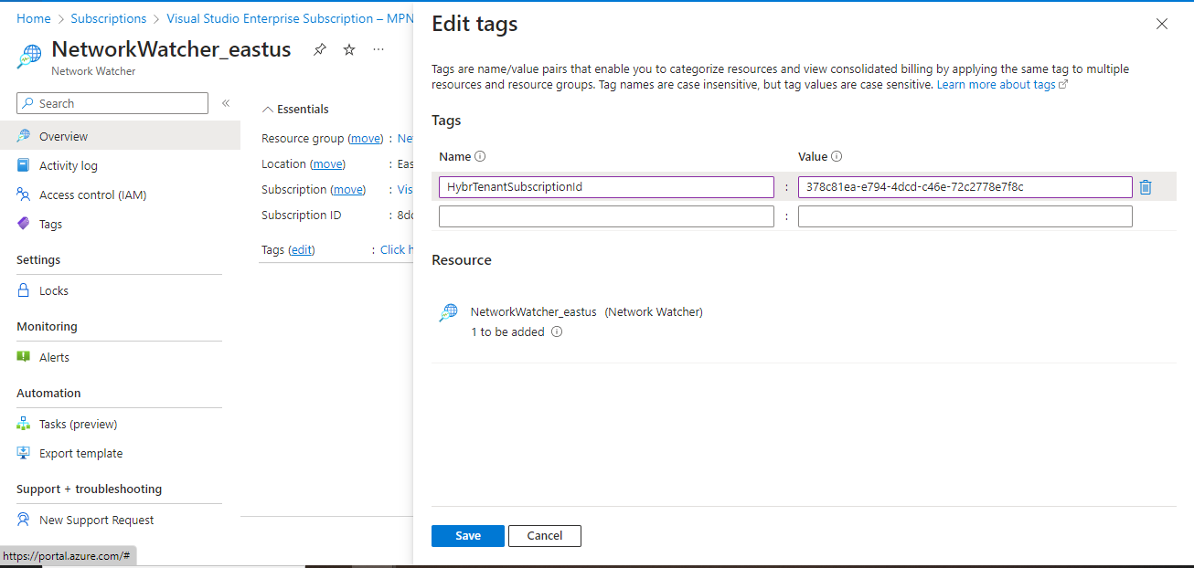Close the Edit tags panel

(x=1162, y=24)
